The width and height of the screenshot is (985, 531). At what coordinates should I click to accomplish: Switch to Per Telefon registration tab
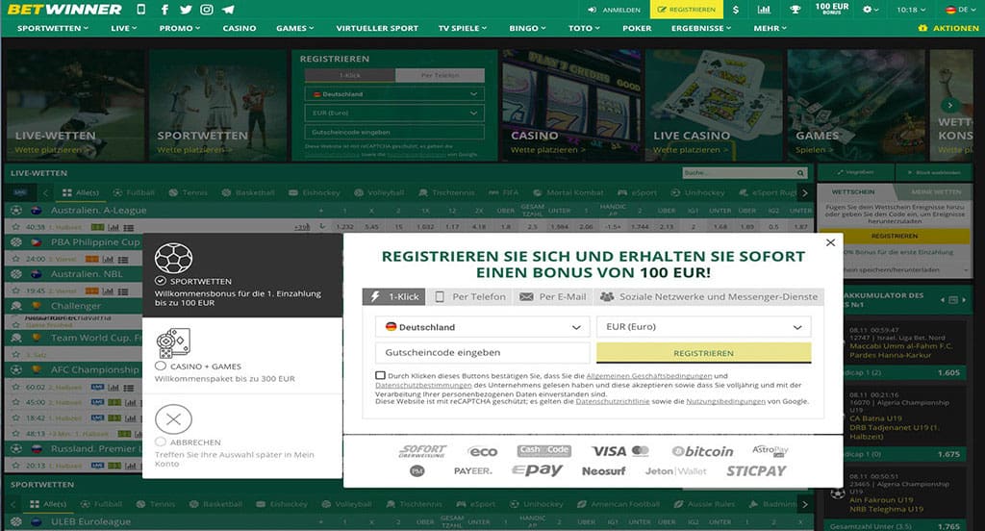pyautogui.click(x=470, y=296)
